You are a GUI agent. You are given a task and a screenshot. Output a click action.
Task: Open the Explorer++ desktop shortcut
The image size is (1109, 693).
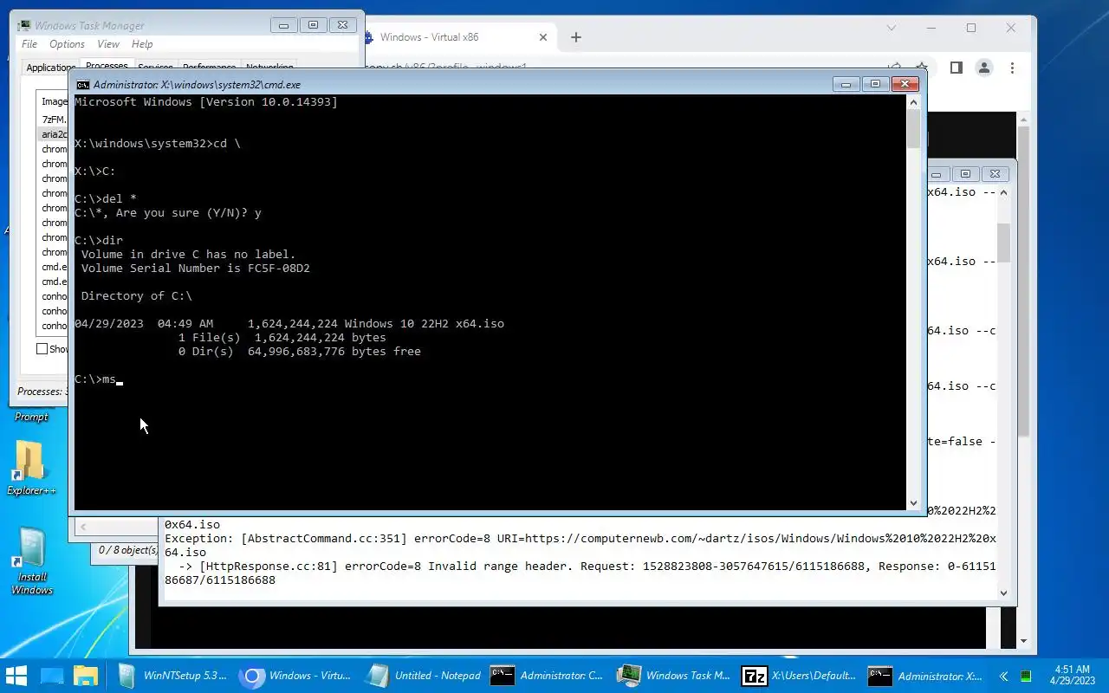click(30, 469)
